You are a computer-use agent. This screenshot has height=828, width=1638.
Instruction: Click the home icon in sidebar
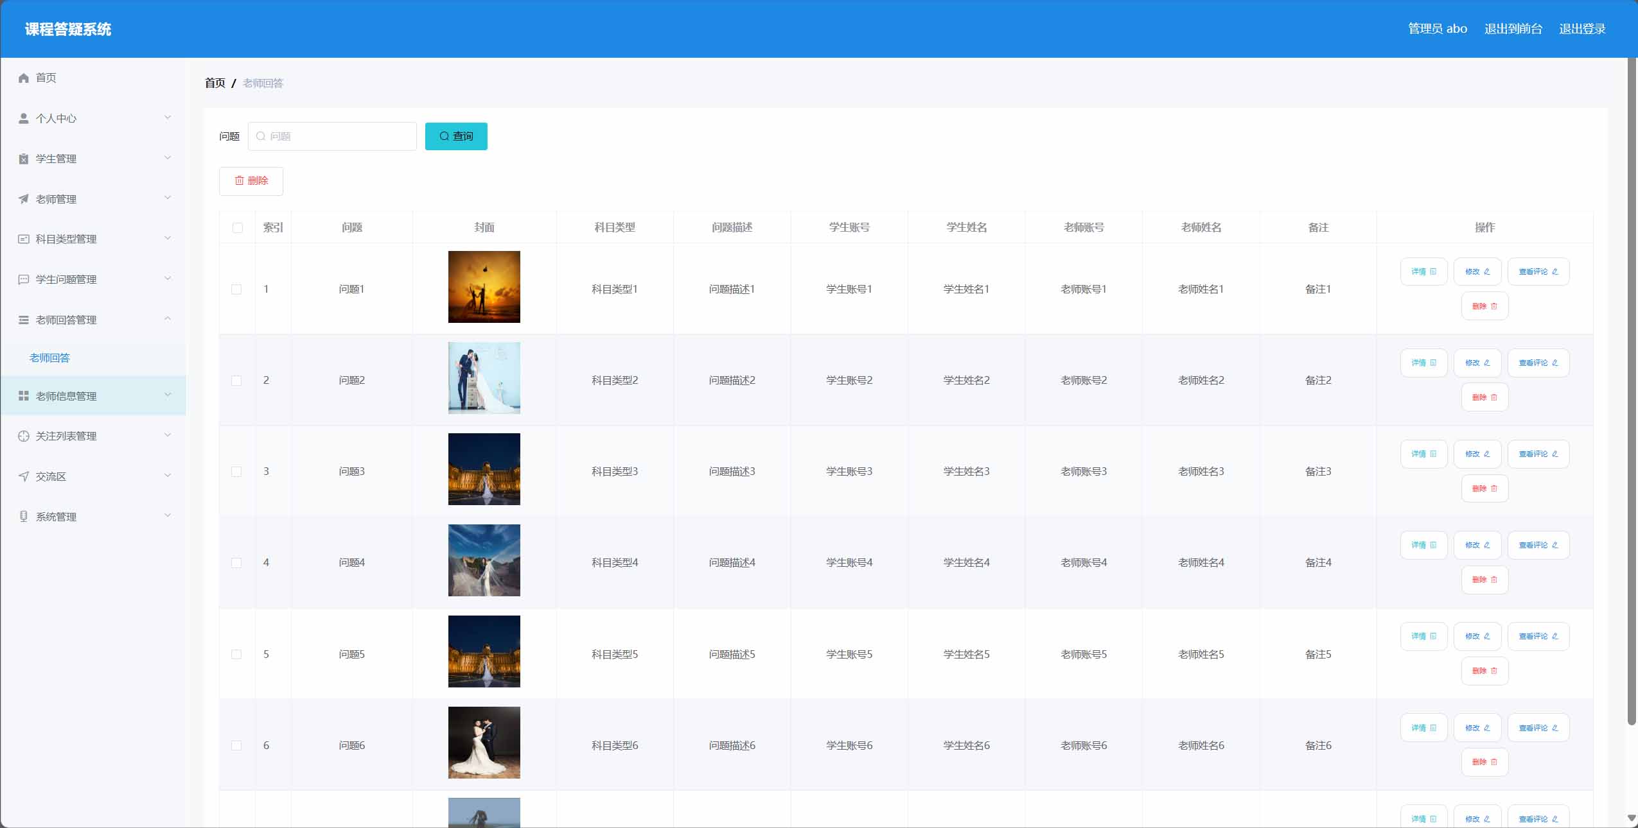point(24,78)
